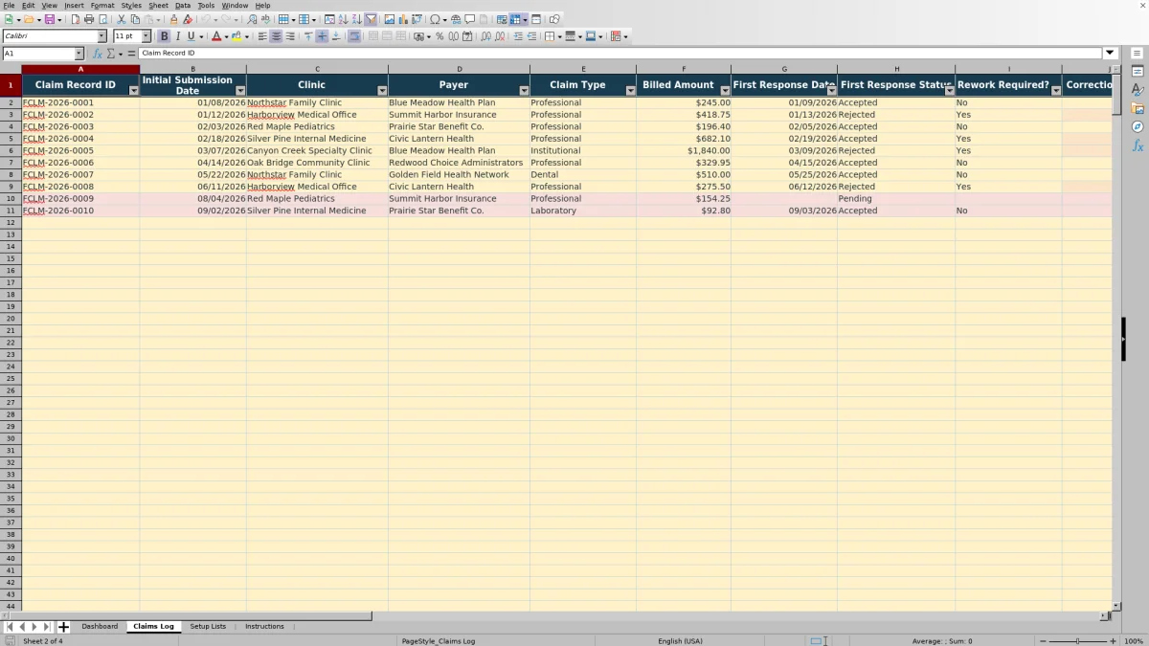Viewport: 1149px width, 646px height.
Task: Click the Align Top icon
Action: (x=308, y=36)
